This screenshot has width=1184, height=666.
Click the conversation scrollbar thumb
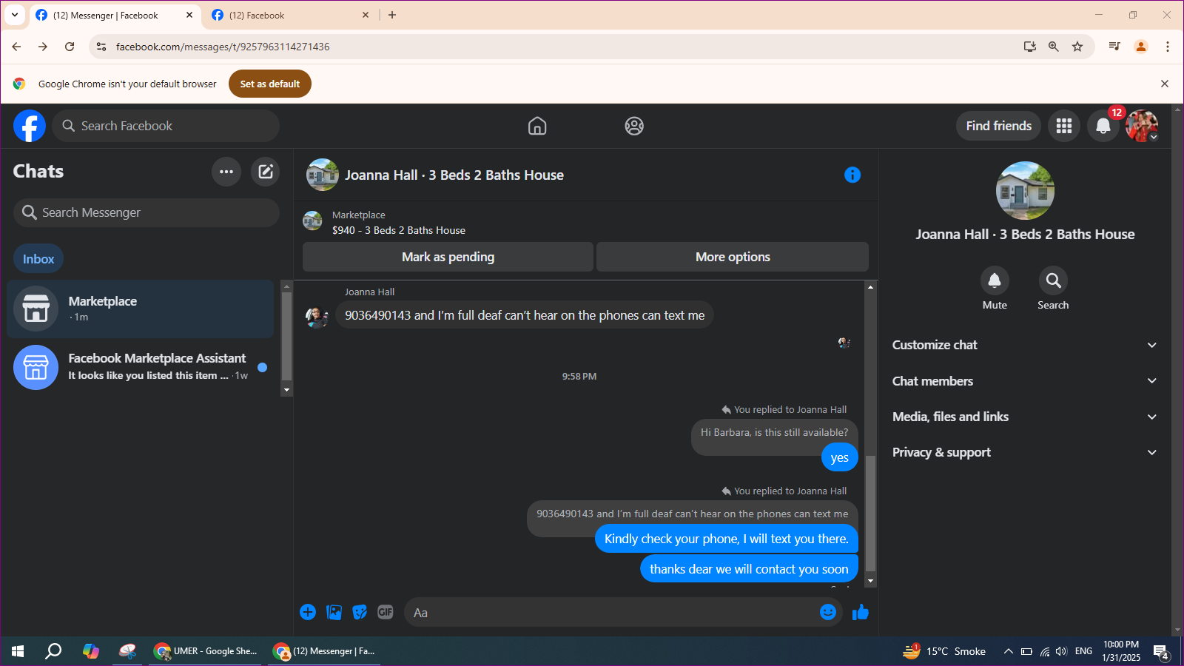pyautogui.click(x=870, y=514)
